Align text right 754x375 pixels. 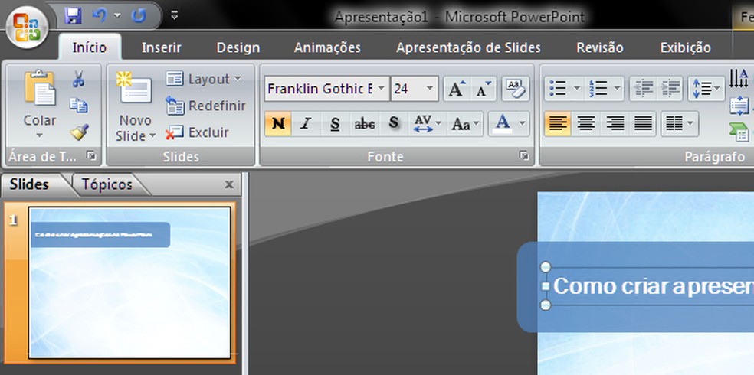coord(614,124)
